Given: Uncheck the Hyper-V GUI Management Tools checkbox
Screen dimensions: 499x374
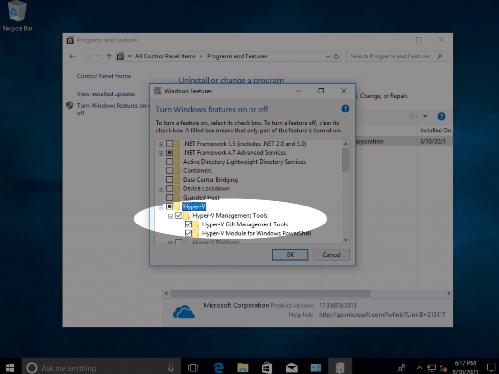Looking at the screenshot, I should [x=188, y=224].
